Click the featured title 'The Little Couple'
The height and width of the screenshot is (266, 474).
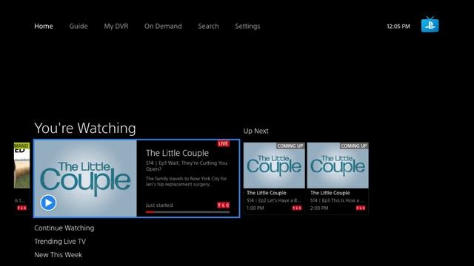pyautogui.click(x=177, y=153)
